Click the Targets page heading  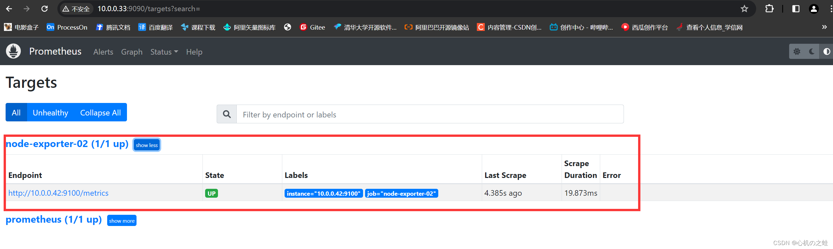31,83
